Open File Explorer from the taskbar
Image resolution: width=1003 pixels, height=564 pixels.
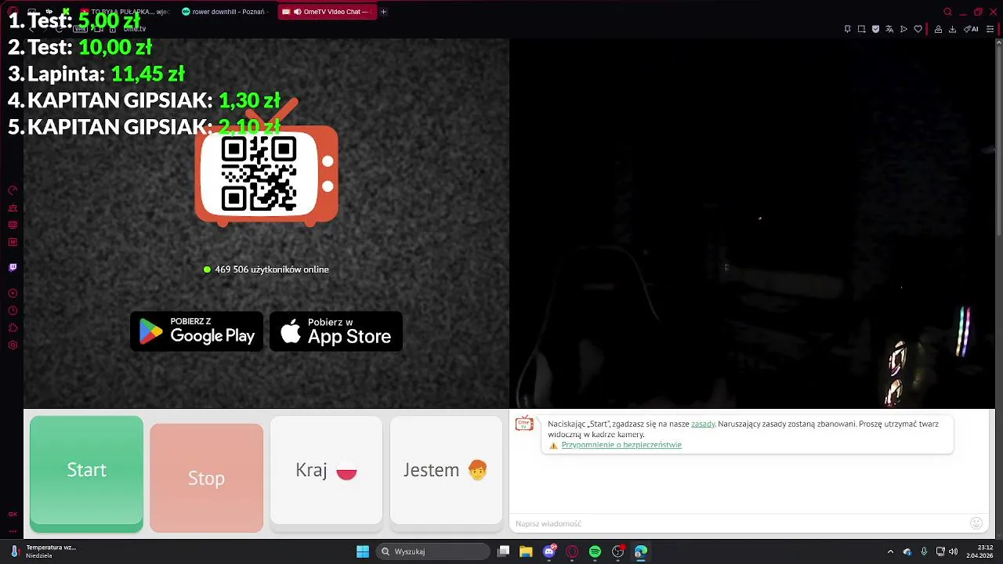tap(526, 551)
